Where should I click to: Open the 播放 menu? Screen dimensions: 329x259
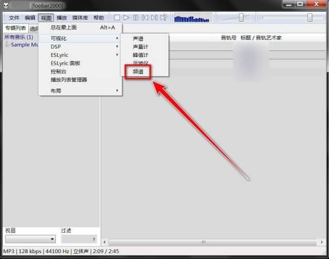tap(62, 18)
